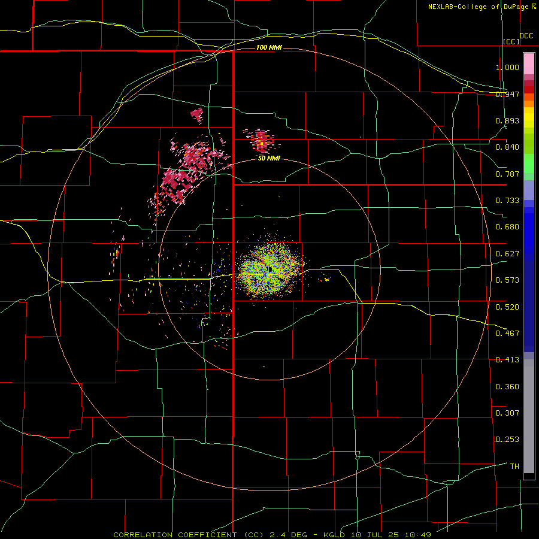This screenshot has width=539, height=539.
Task: Click the CORRELATION COEFFICIENT caption title
Action: pyautogui.click(x=175, y=535)
